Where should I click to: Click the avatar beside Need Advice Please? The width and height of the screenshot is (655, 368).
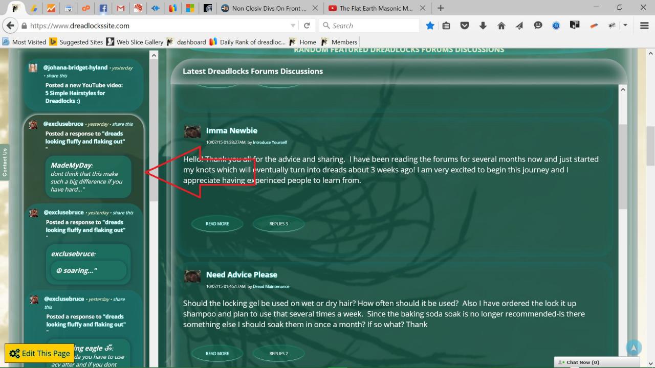[192, 276]
